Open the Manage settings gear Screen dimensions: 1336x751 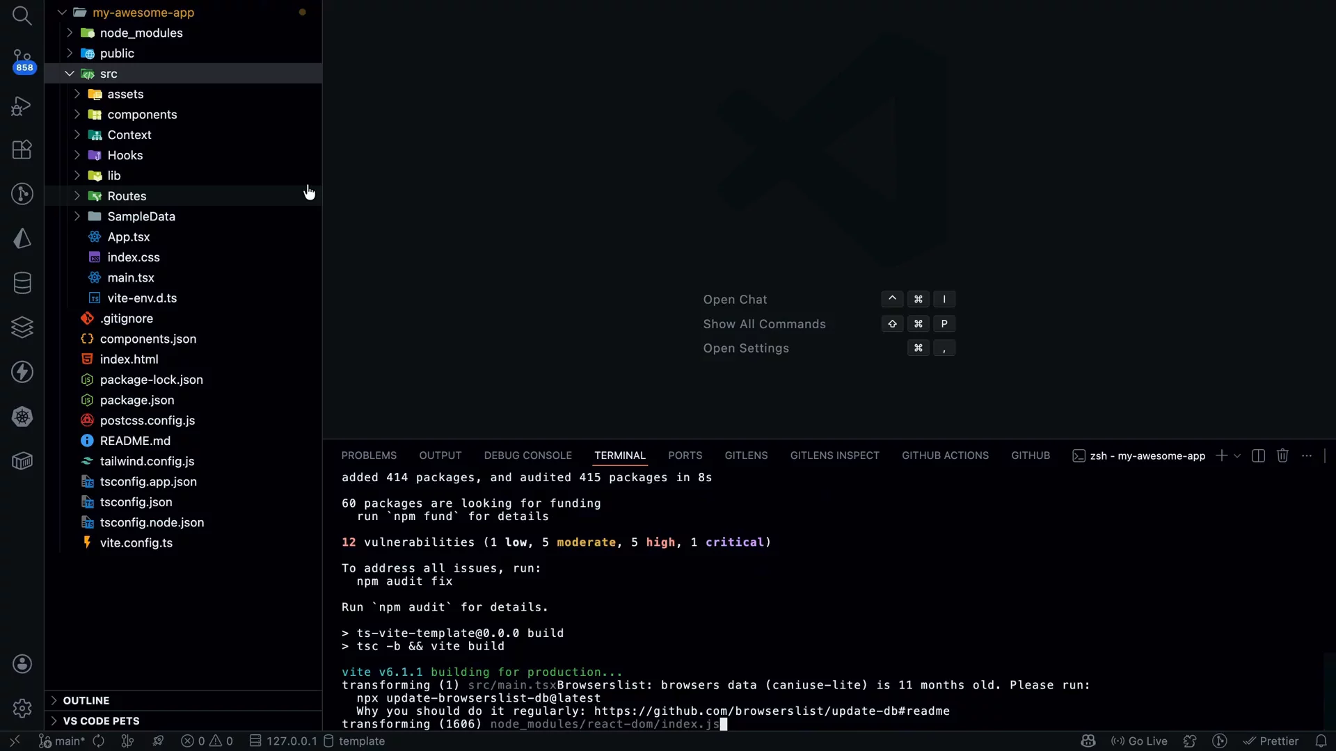coord(22,708)
